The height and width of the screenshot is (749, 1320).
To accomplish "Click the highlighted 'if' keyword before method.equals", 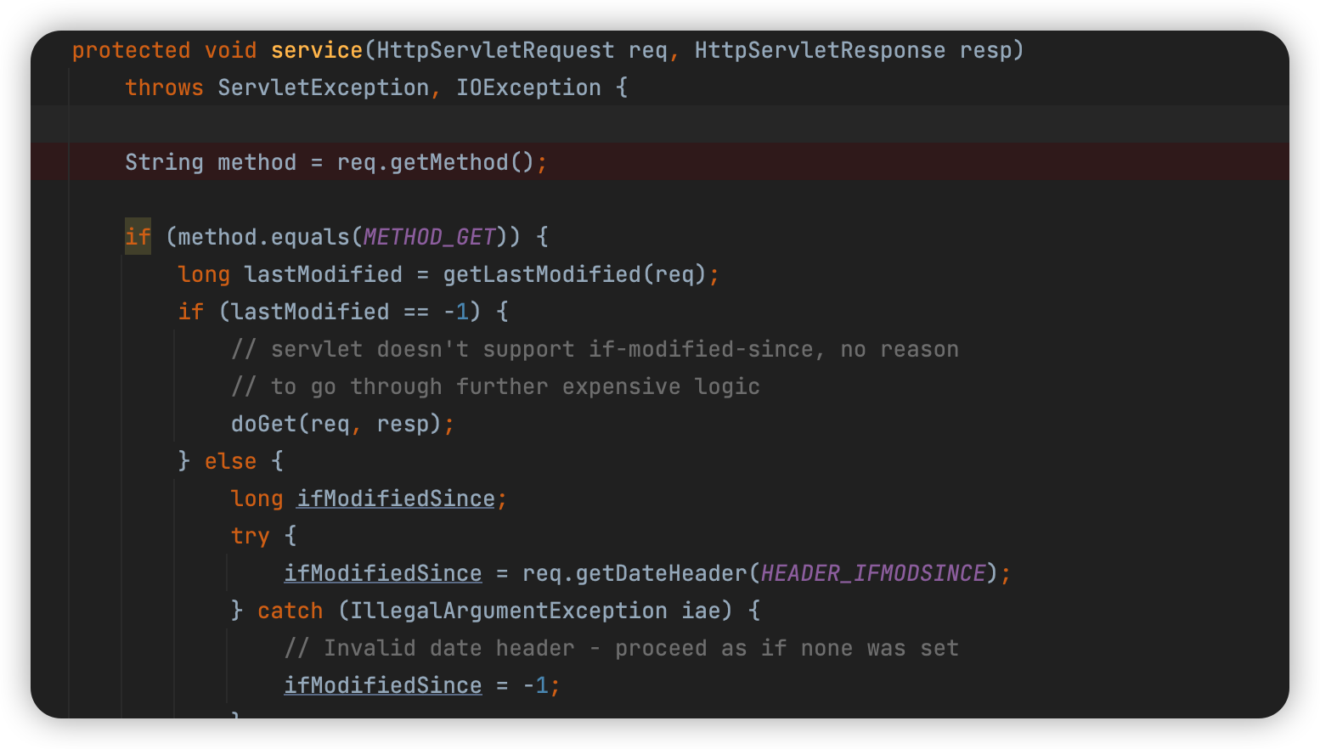I will coord(138,237).
